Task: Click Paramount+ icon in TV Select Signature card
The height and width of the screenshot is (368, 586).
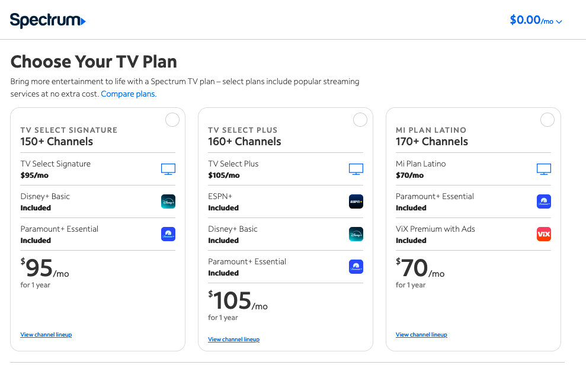Action: (168, 234)
